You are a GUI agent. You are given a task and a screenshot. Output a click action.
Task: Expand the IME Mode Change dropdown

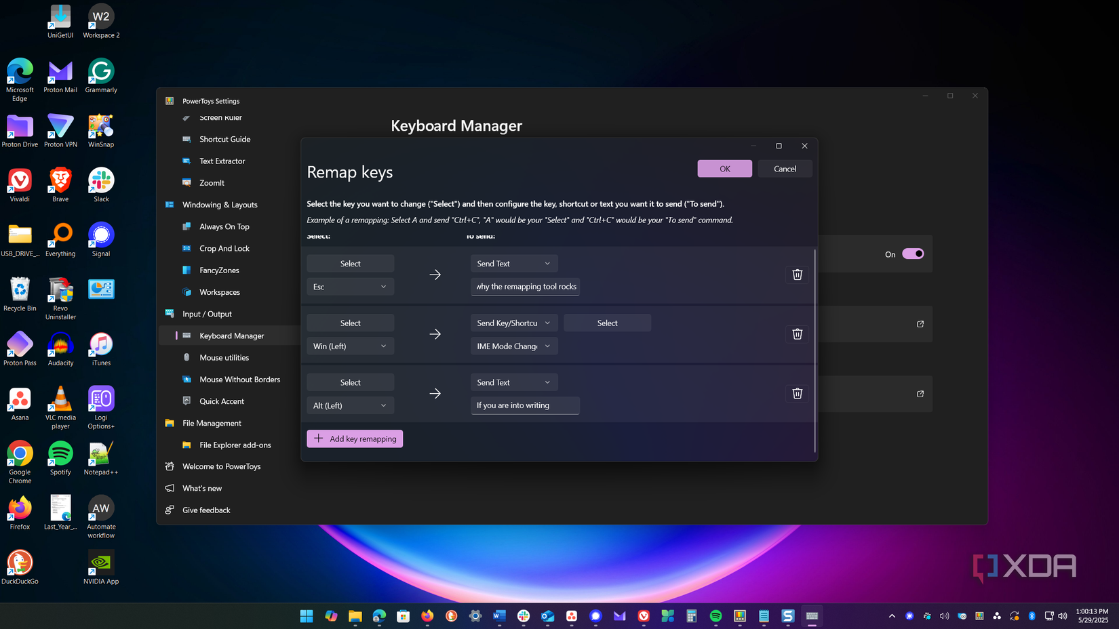click(513, 346)
